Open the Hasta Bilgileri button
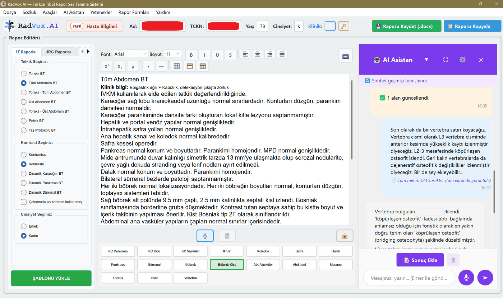Screen dimensions: 503x298 pyautogui.click(x=94, y=26)
